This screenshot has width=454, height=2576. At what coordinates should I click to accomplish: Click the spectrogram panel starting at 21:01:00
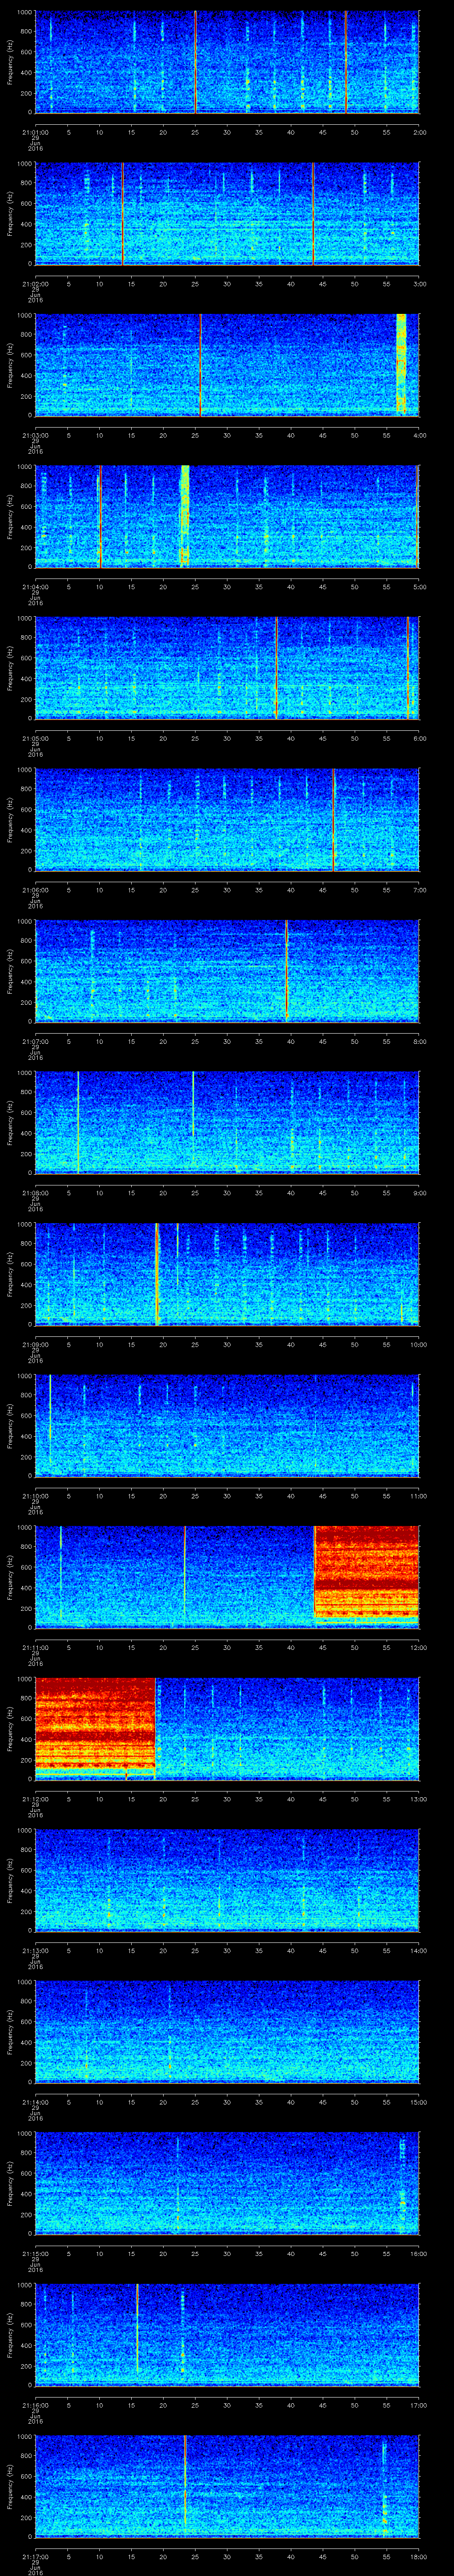click(227, 62)
